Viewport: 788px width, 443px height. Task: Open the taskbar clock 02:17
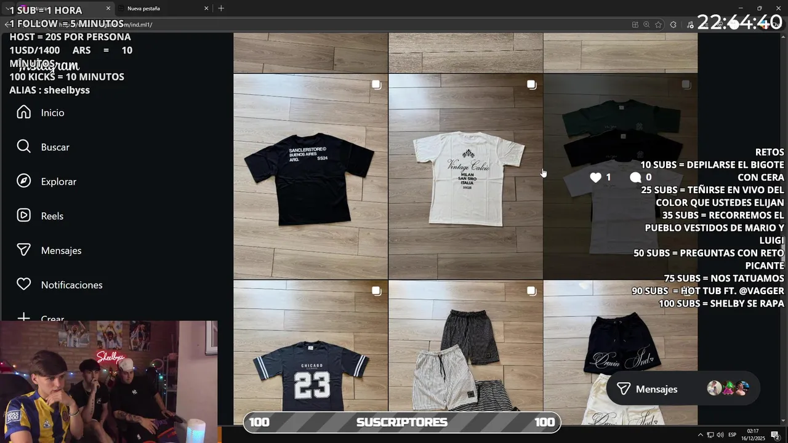pos(753,434)
